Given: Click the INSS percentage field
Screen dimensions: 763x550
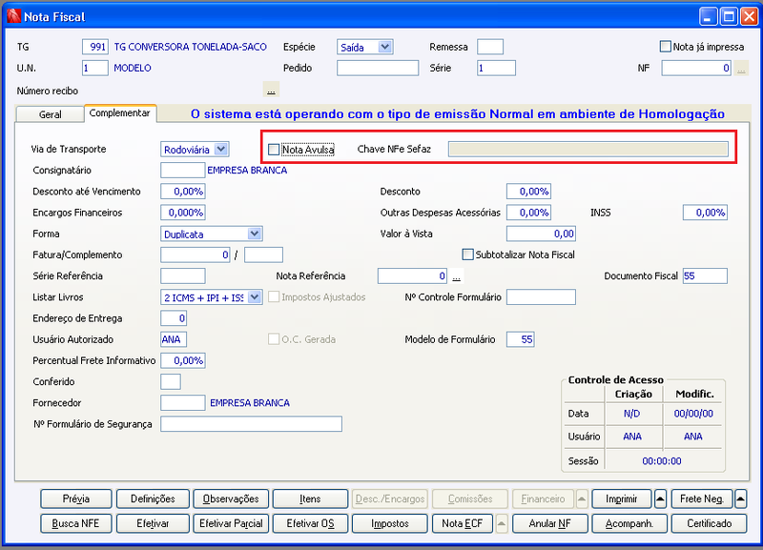Looking at the screenshot, I should click(x=705, y=213).
